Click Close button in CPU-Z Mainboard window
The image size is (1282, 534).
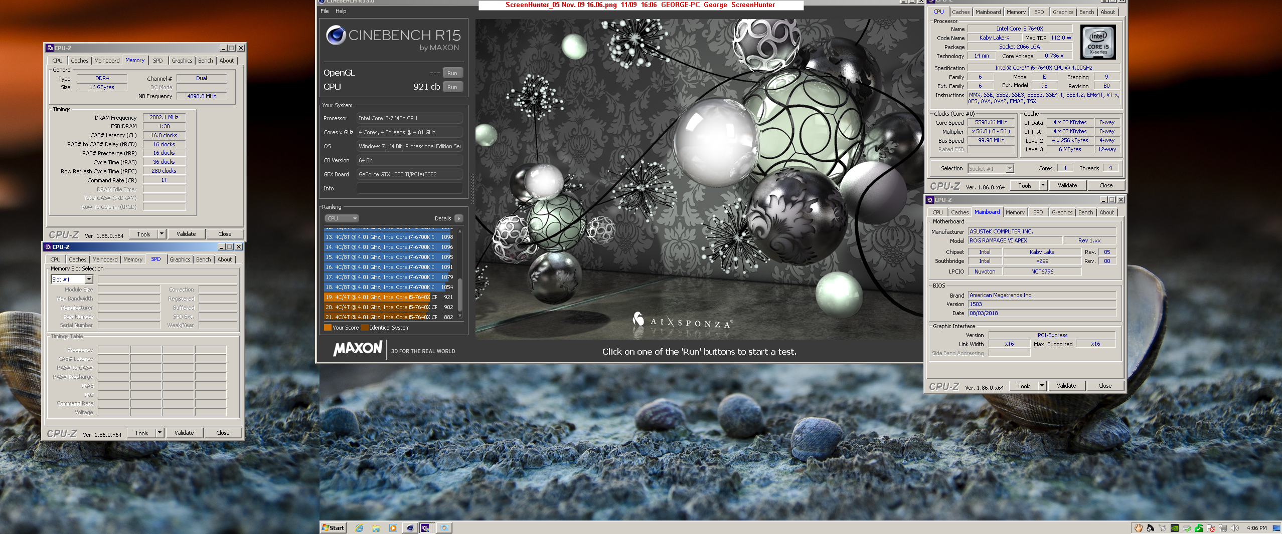click(x=1105, y=386)
